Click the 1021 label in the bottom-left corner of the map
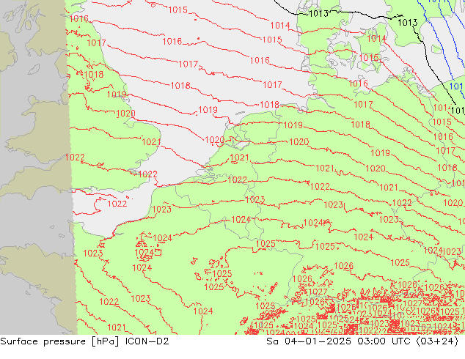 (117, 327)
